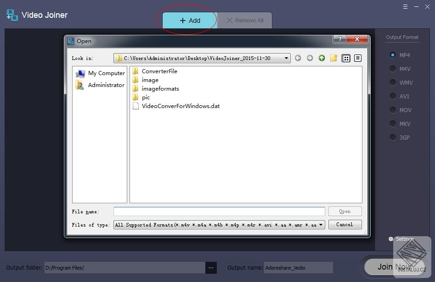The image size is (435, 282).
Task: Create a new folder in the dialog
Action: (x=334, y=58)
